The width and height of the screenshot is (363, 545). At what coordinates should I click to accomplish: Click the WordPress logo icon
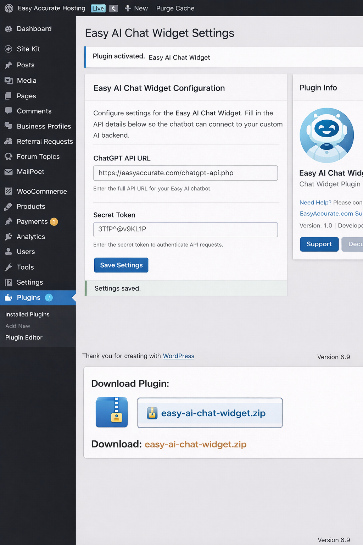pyautogui.click(x=9, y=8)
